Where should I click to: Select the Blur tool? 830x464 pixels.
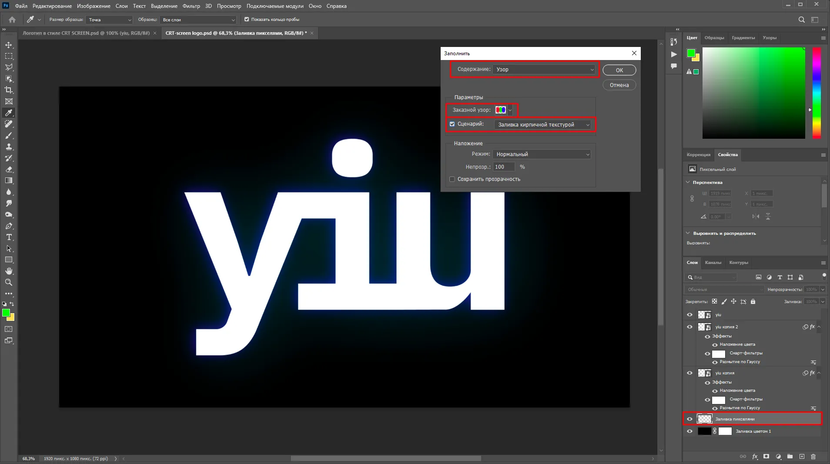click(9, 192)
